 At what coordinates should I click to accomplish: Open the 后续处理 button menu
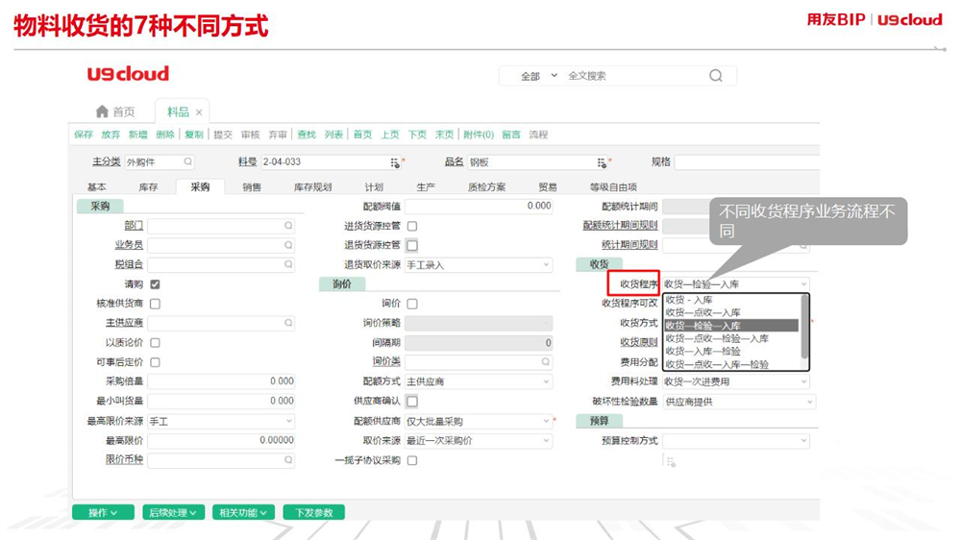point(173,512)
